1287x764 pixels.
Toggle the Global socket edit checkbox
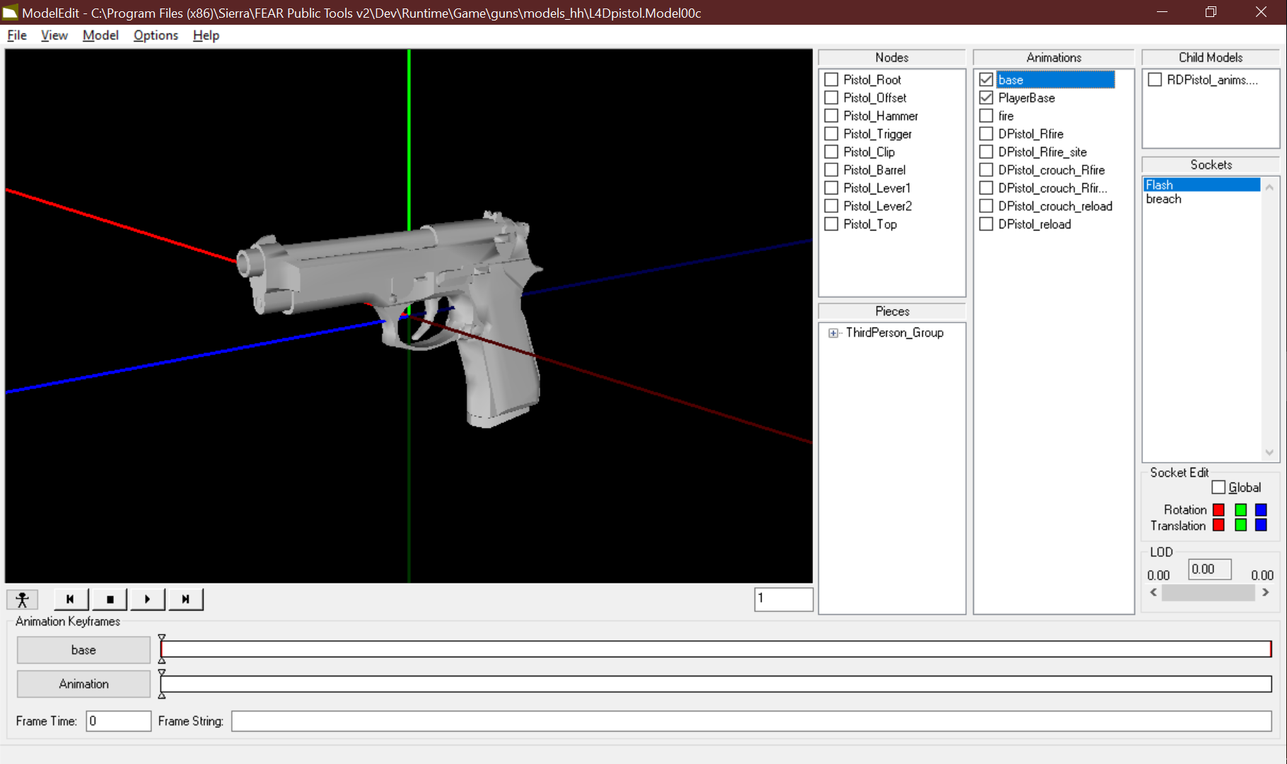click(1218, 487)
